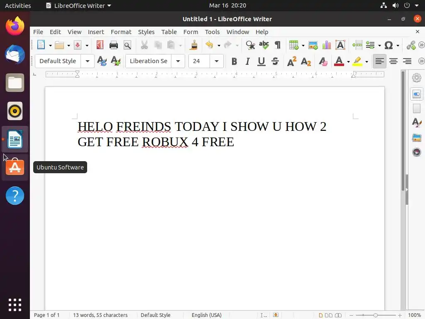Toggle strikethrough formatting
This screenshot has height=319, width=425.
275,61
